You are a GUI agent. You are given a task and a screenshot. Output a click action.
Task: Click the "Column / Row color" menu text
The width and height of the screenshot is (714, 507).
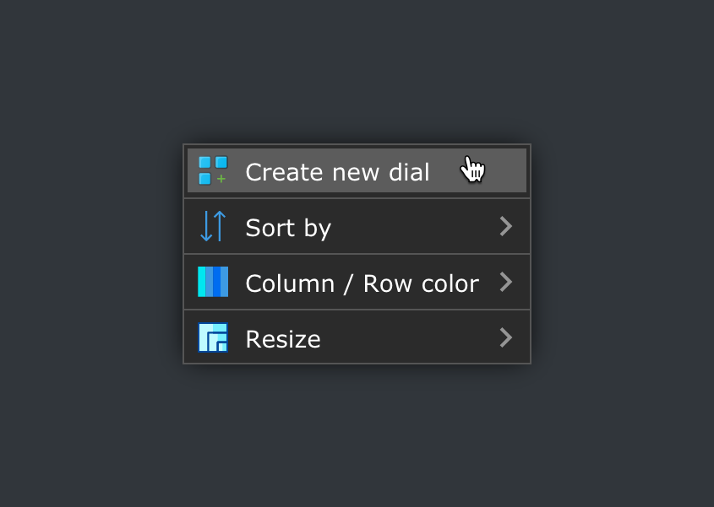(x=362, y=283)
